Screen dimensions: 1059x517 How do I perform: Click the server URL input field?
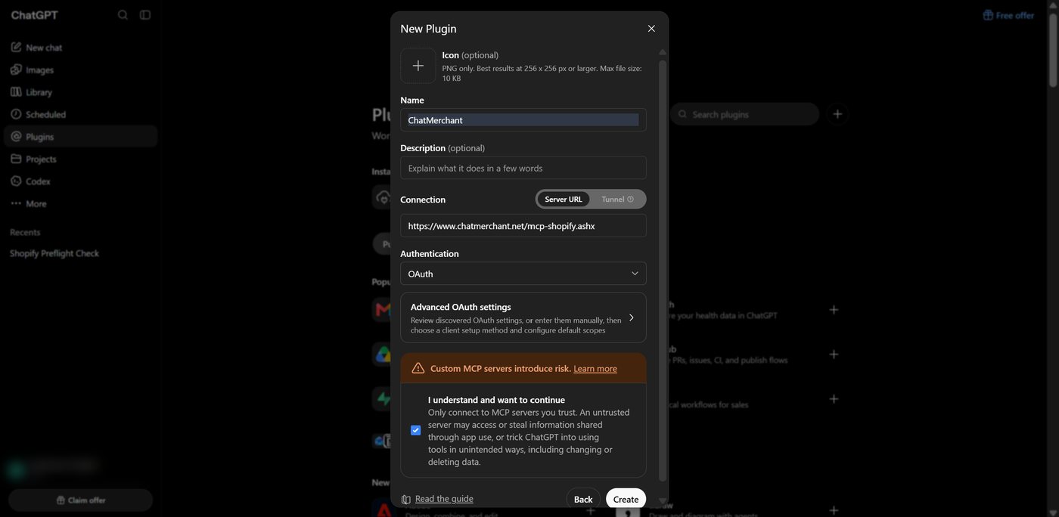point(523,226)
